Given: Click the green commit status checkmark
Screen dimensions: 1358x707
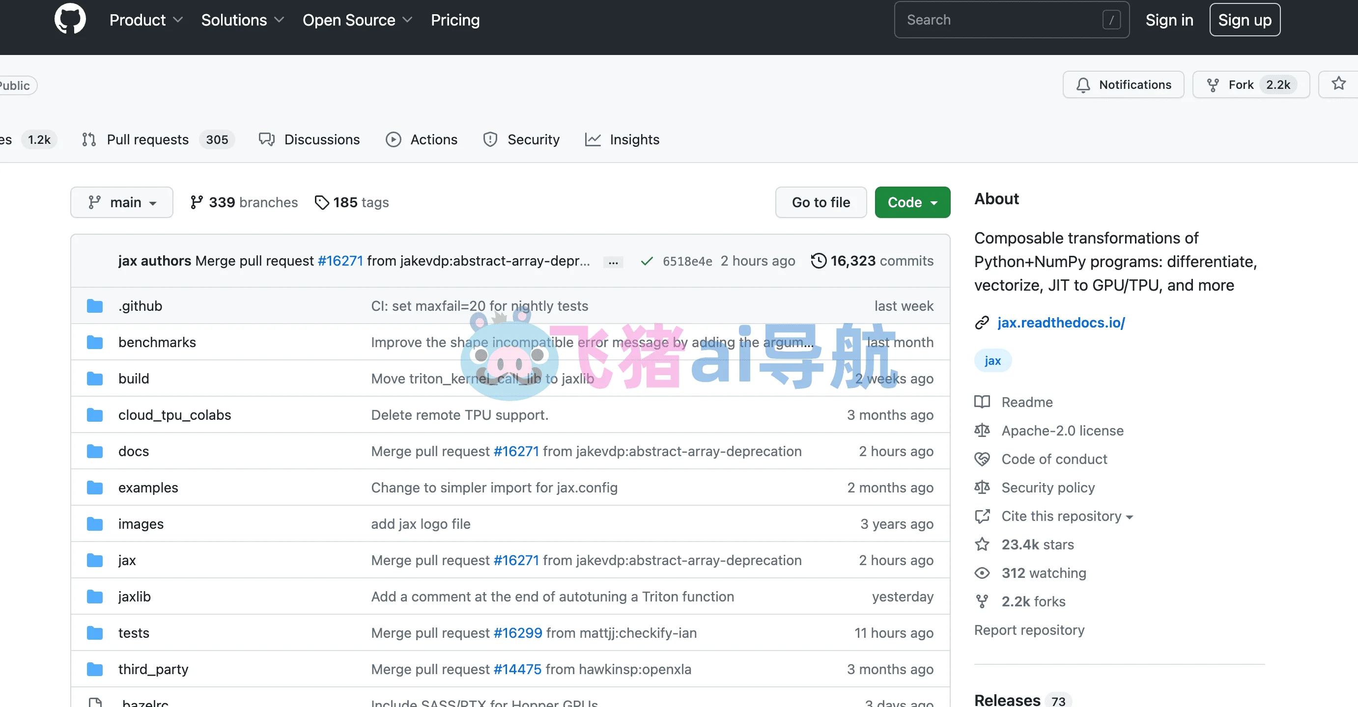Looking at the screenshot, I should tap(646, 261).
